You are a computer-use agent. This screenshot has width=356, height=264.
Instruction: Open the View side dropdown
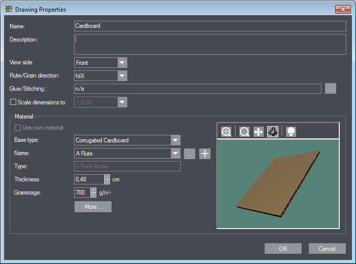pos(122,63)
